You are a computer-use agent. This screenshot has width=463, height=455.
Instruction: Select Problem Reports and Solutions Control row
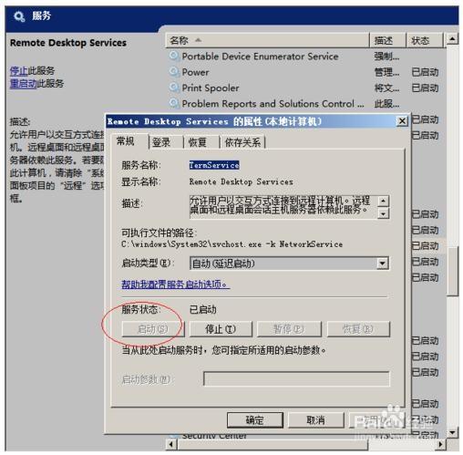[x=305, y=104]
